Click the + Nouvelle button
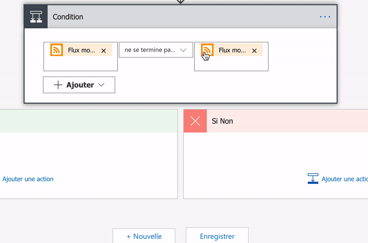The width and height of the screenshot is (368, 243). (144, 236)
